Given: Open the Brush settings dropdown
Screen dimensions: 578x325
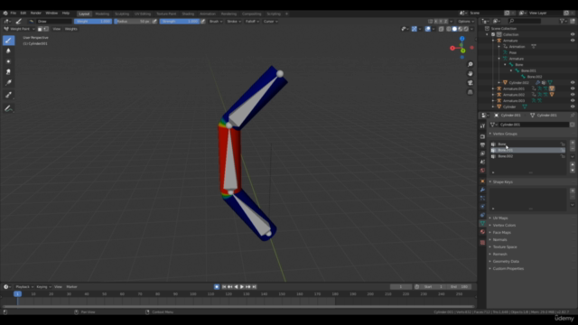Looking at the screenshot, I should (x=216, y=22).
